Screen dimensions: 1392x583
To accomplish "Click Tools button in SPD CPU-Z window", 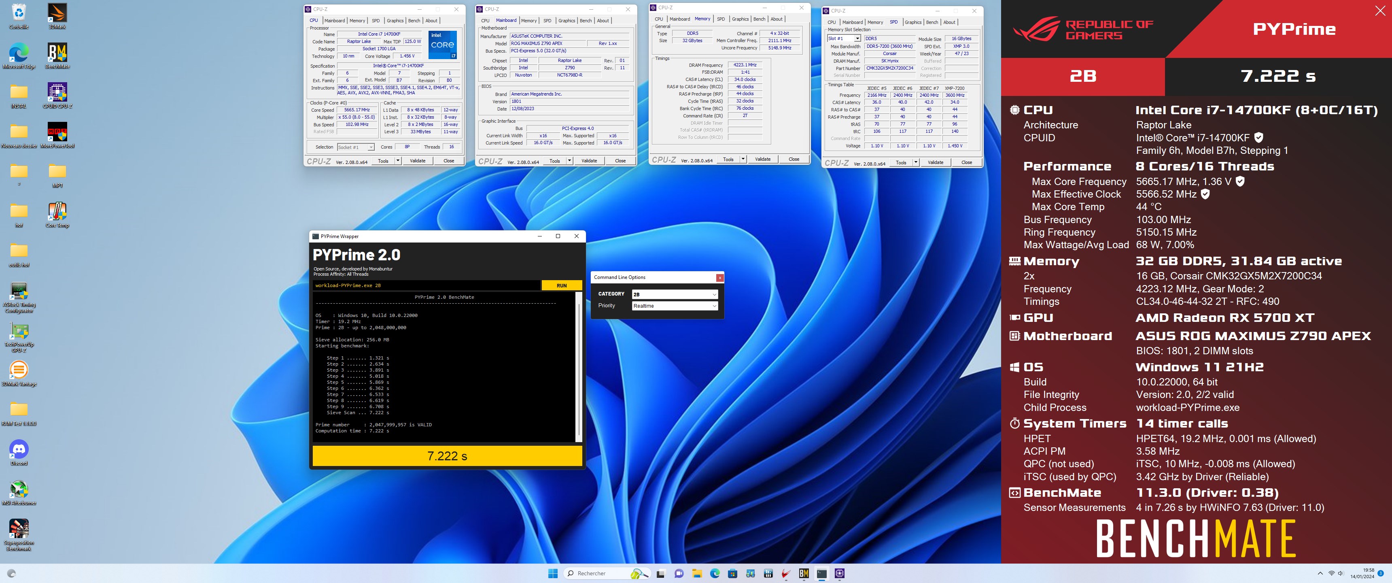I will pos(901,162).
